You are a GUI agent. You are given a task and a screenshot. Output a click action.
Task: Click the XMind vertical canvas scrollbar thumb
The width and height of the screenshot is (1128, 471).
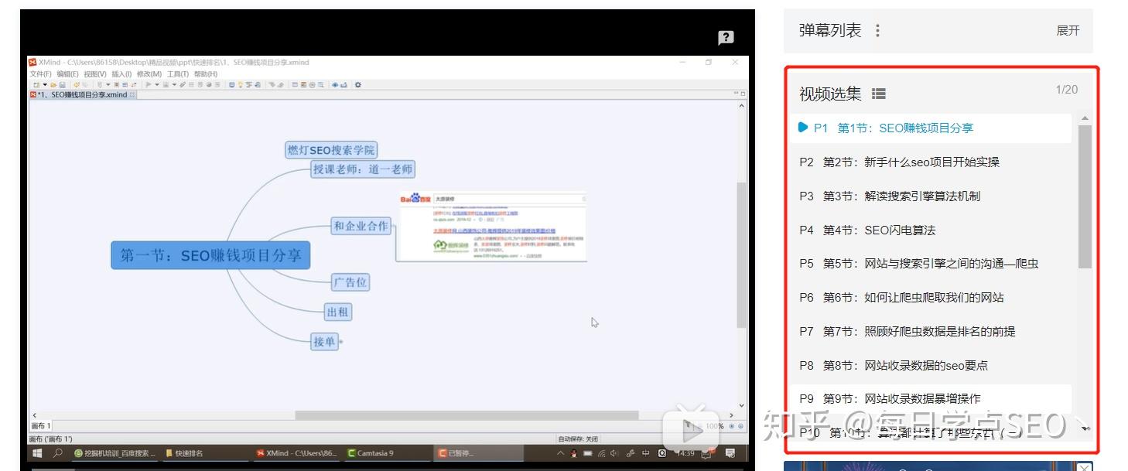pyautogui.click(x=742, y=255)
